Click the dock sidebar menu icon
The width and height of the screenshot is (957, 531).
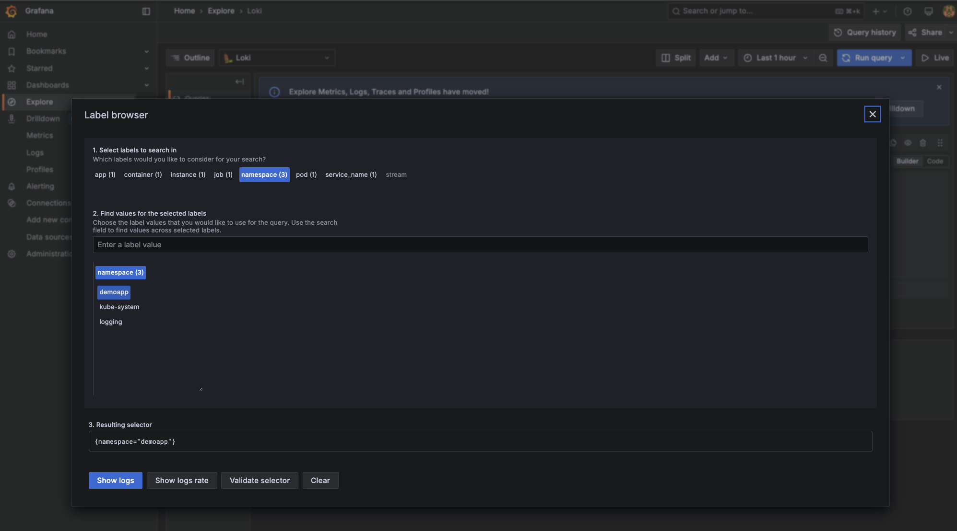[x=146, y=11]
